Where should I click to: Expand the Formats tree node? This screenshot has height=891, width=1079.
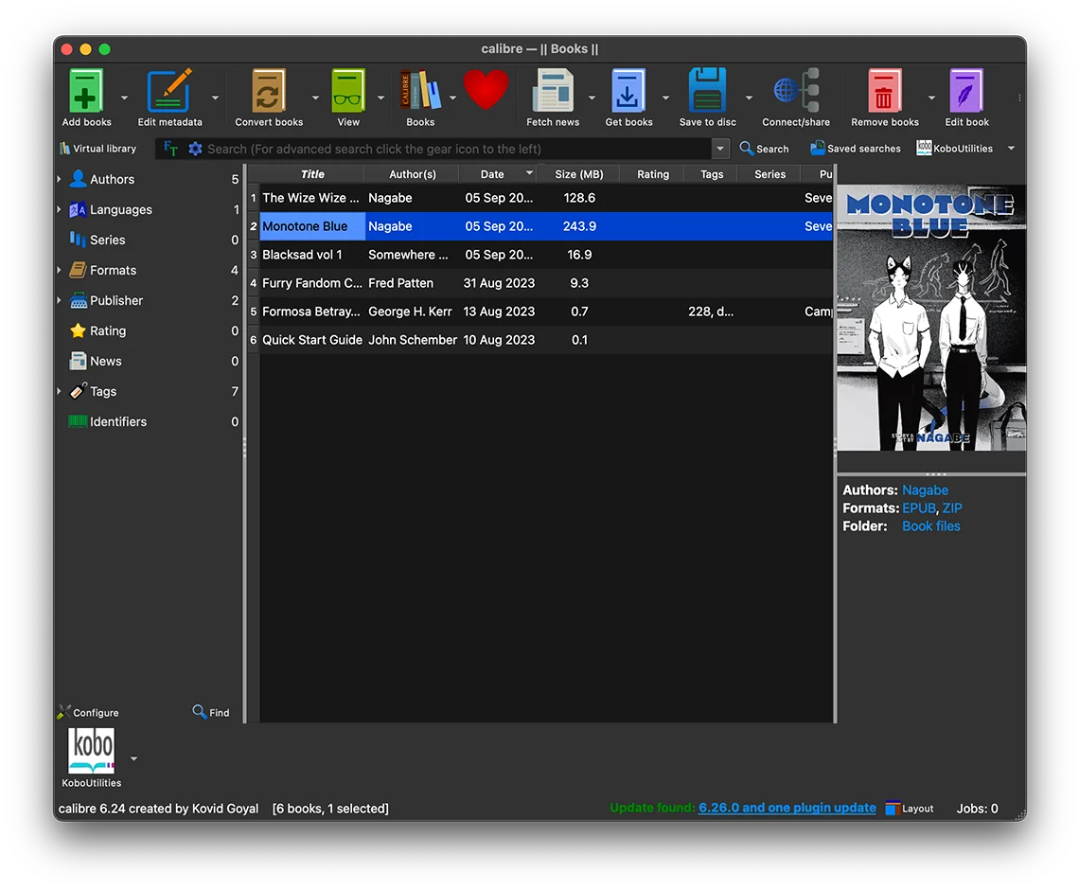point(60,270)
